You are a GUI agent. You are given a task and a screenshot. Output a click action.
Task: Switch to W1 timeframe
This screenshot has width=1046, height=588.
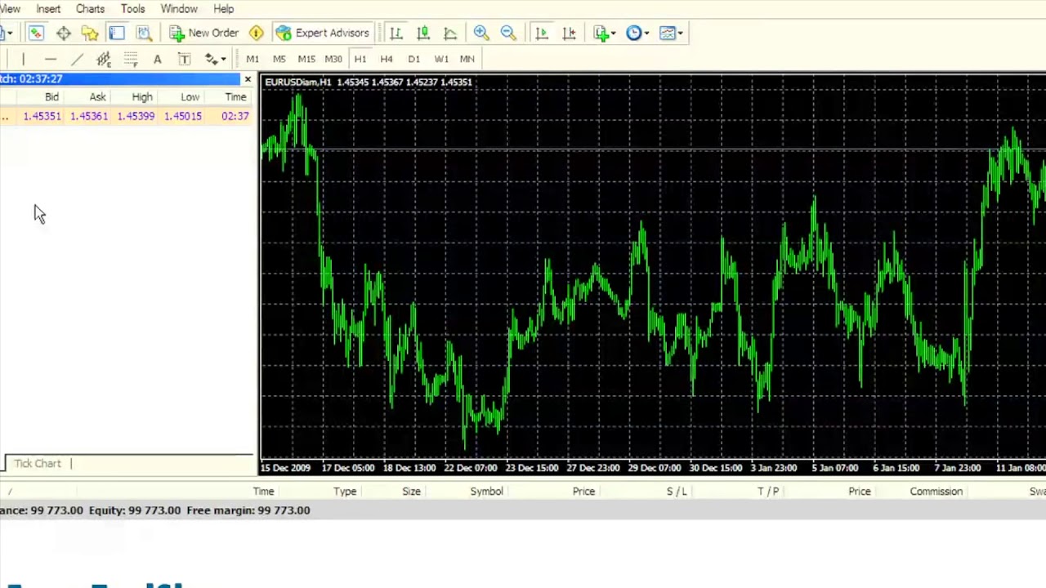point(441,59)
